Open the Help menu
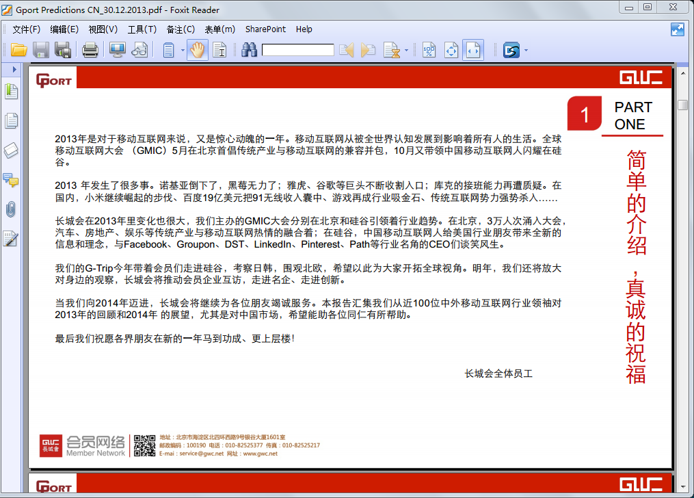The height and width of the screenshot is (498, 694). pyautogui.click(x=304, y=29)
